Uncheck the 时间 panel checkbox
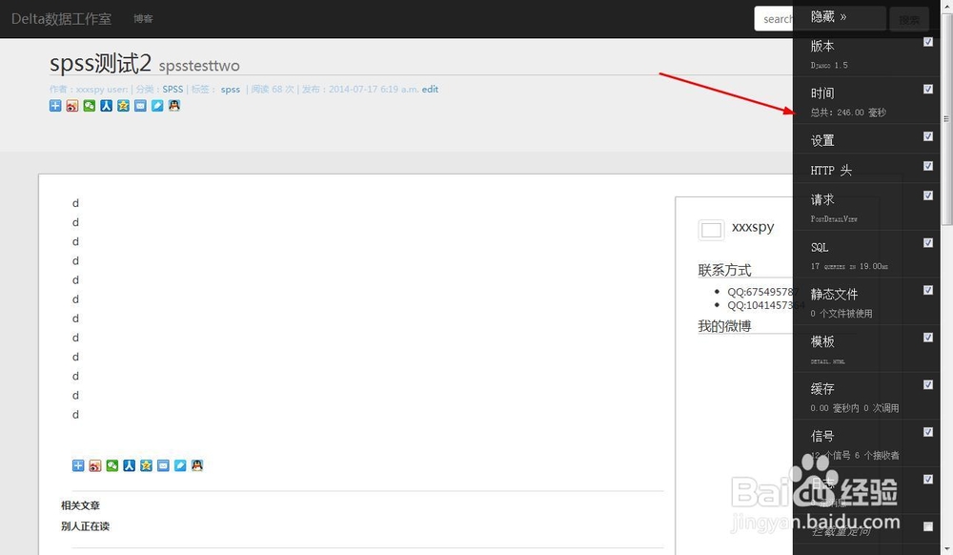Screen dimensions: 953x555 click(x=928, y=89)
